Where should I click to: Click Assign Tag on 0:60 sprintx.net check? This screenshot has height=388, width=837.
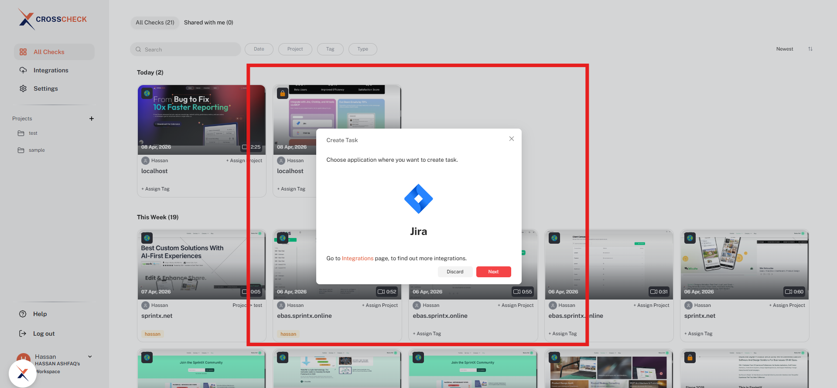(x=698, y=334)
